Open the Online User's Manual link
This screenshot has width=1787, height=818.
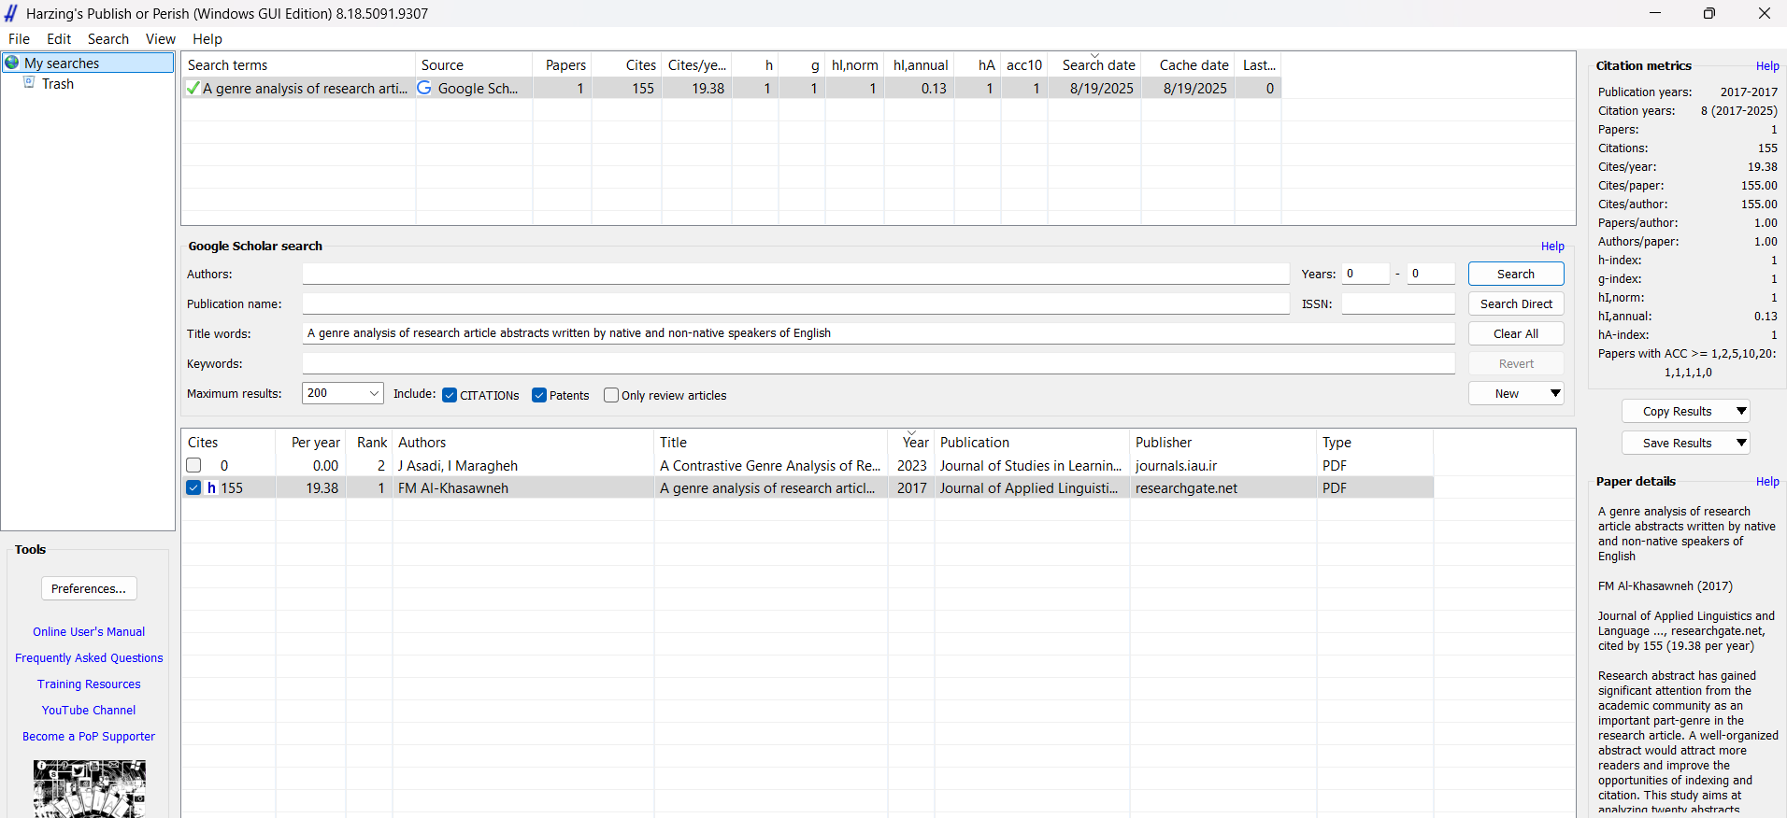point(89,632)
